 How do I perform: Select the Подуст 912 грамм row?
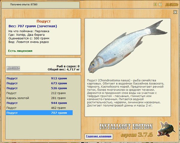pyautogui.click(x=39, y=78)
